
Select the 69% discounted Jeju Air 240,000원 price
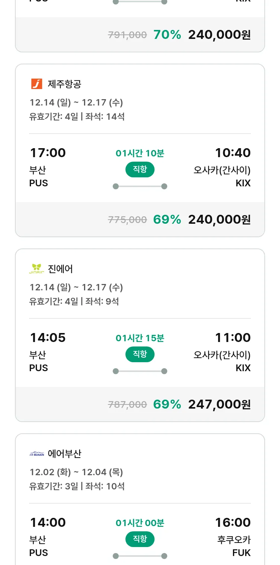(219, 219)
